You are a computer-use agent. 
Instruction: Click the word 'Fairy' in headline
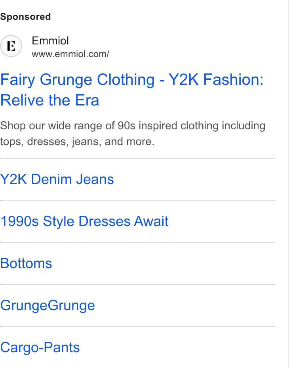click(17, 80)
